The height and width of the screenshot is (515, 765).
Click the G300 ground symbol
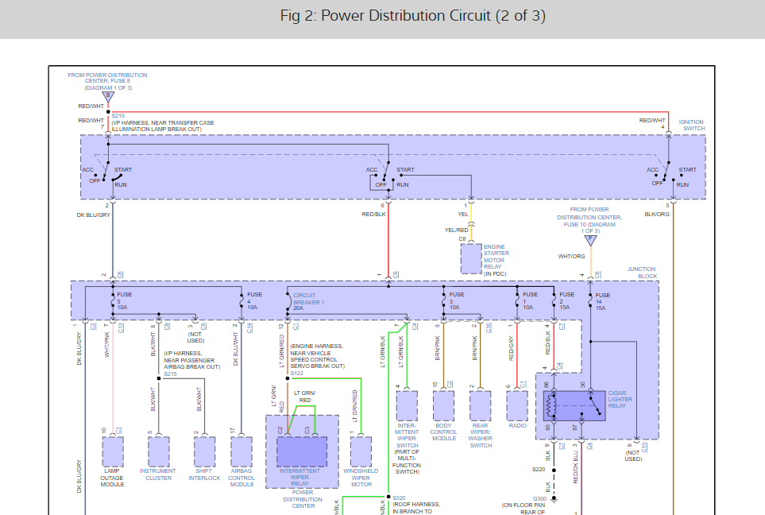[554, 499]
